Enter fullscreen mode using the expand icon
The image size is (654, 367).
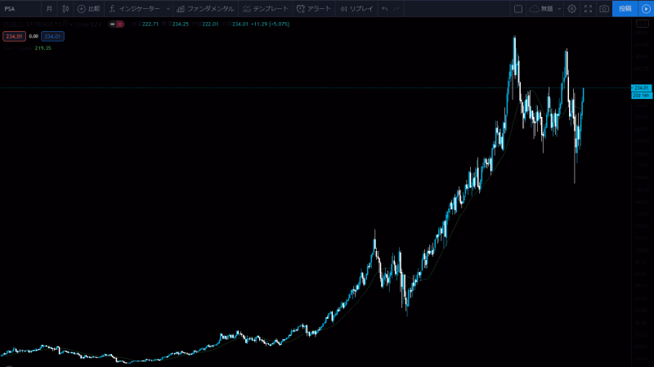pyautogui.click(x=587, y=8)
